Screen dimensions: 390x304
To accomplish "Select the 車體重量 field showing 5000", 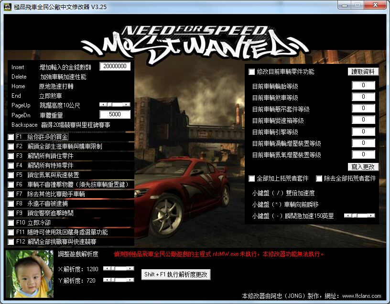I will click(115, 115).
